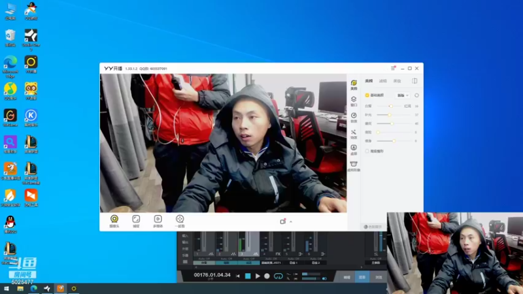The height and width of the screenshot is (294, 523).
Task: Select the 编辑 edit tab in the DAW
Action: point(347,277)
